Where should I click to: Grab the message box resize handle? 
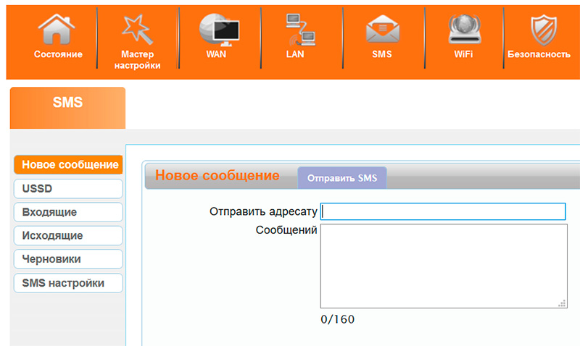pyautogui.click(x=563, y=304)
